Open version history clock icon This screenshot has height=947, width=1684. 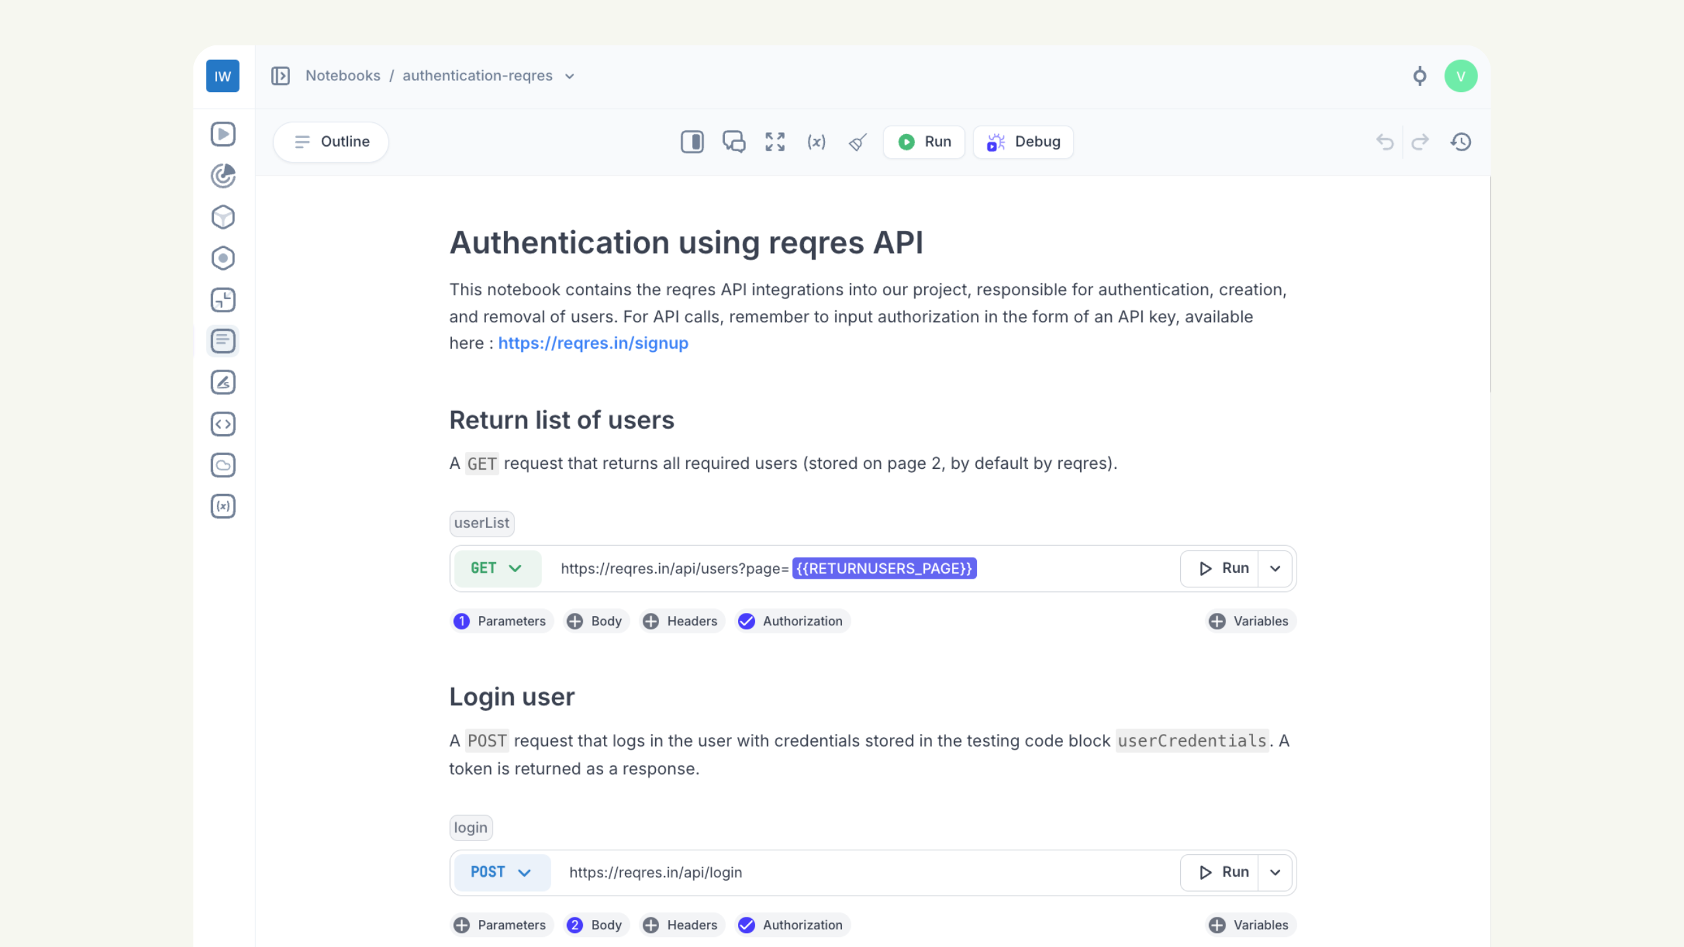point(1461,141)
